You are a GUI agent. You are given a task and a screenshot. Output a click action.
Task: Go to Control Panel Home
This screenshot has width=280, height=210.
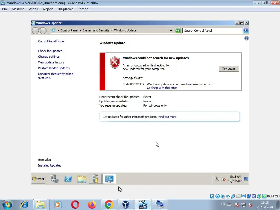(51, 41)
